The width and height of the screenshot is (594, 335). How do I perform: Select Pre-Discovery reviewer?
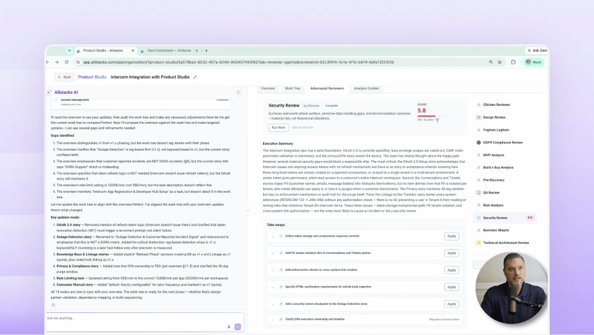pyautogui.click(x=493, y=180)
